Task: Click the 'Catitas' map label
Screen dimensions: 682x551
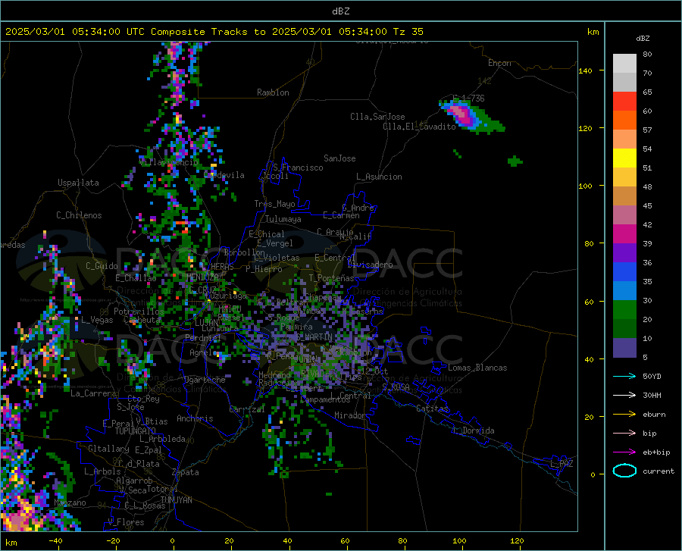Action: (x=433, y=409)
